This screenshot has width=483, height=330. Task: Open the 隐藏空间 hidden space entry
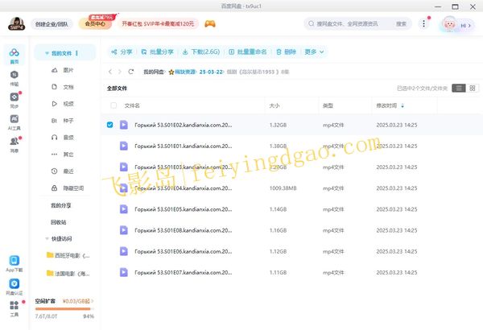click(68, 188)
